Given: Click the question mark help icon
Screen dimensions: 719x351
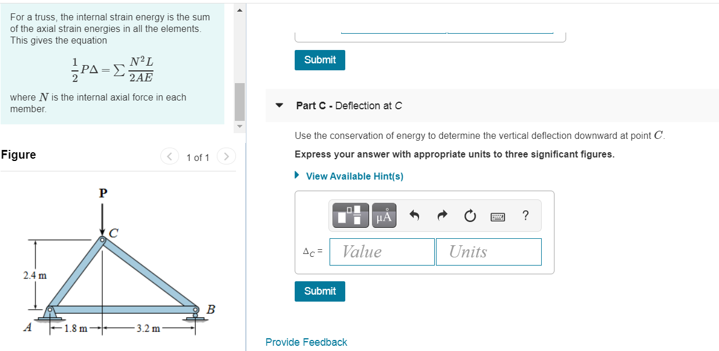Looking at the screenshot, I should tap(525, 216).
